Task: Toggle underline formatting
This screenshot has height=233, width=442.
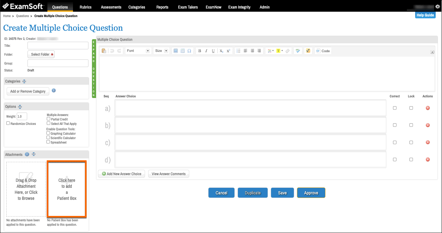Action: tap(213, 51)
